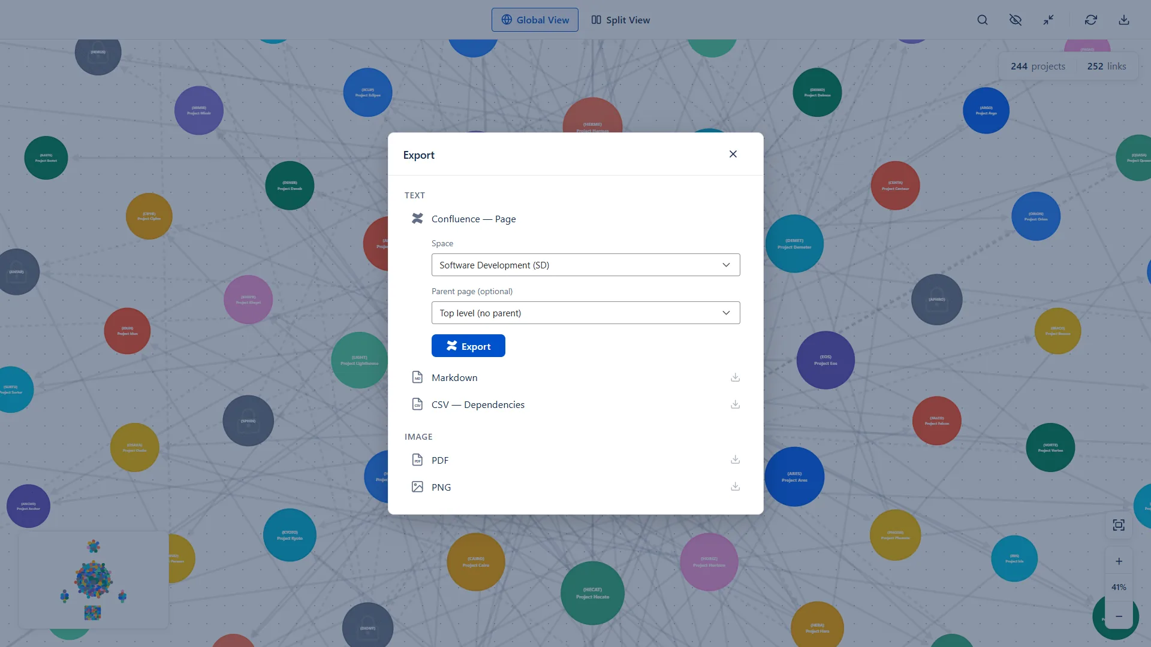Select the PNG export row

coord(575,487)
